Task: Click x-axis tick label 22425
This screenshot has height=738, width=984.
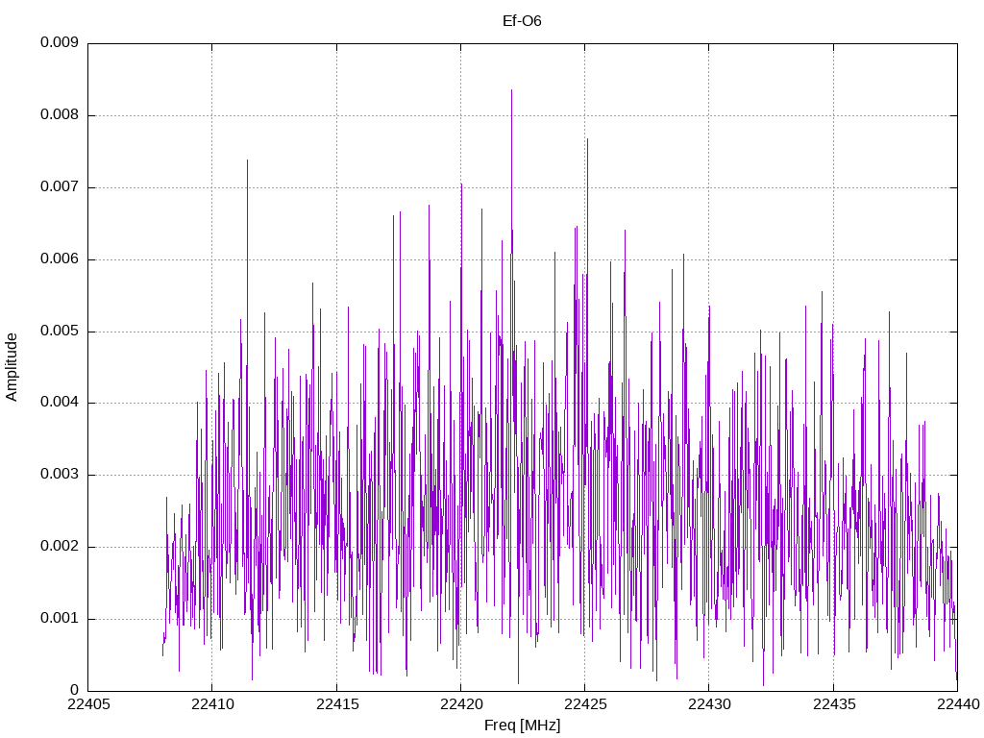Action: [x=585, y=704]
